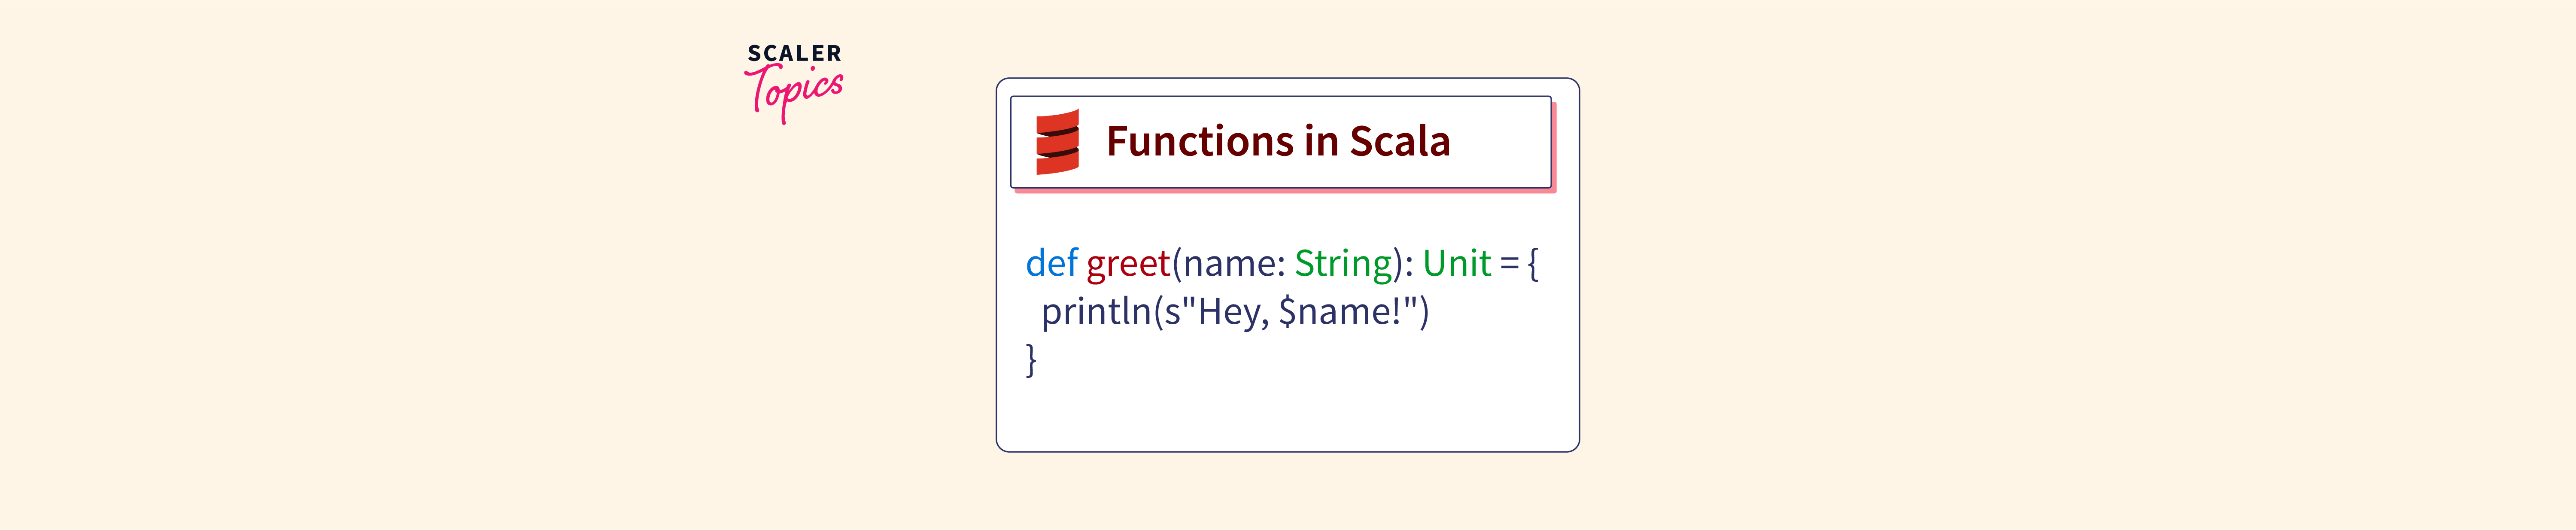Click the Hey text inside the string

(x=1227, y=312)
